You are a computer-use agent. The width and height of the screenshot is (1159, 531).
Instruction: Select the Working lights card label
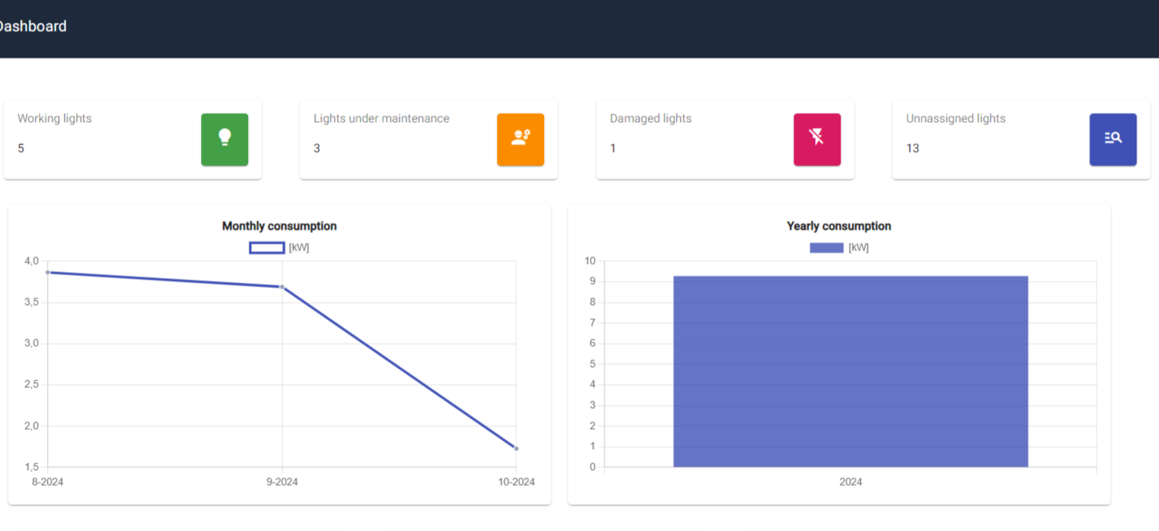[x=55, y=119]
